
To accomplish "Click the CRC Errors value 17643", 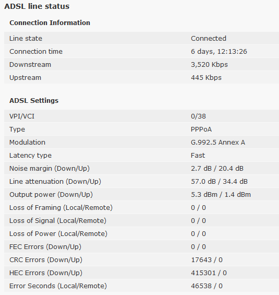I will 201,260.
